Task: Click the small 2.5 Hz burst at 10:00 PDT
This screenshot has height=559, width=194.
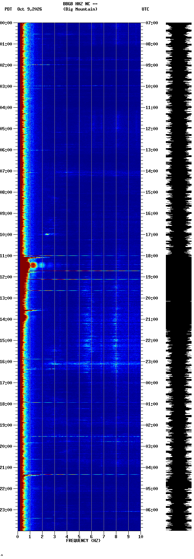Action: (x=47, y=234)
